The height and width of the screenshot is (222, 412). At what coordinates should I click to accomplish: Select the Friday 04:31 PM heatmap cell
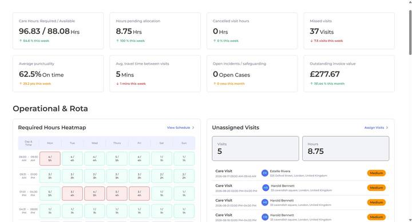click(139, 211)
